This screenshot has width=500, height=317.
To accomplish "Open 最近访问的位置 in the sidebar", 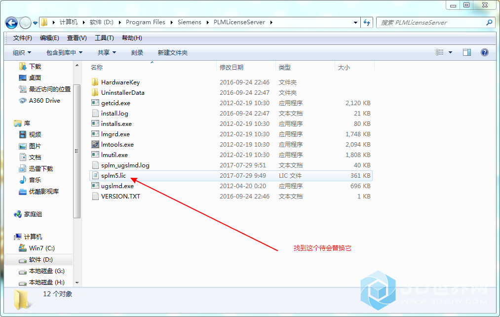I will pos(50,89).
